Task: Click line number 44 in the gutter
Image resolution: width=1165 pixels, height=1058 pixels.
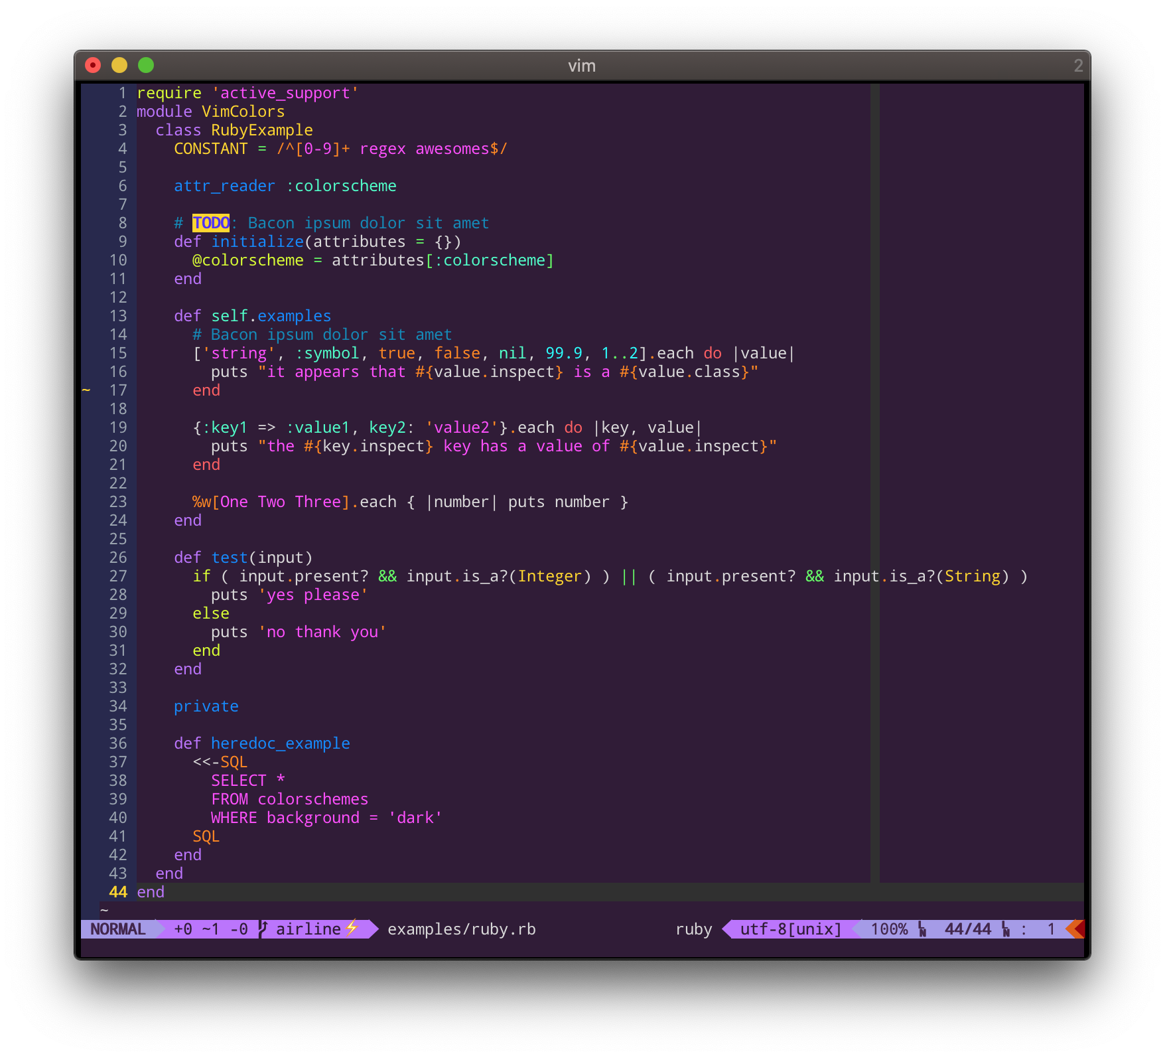Action: coord(118,892)
